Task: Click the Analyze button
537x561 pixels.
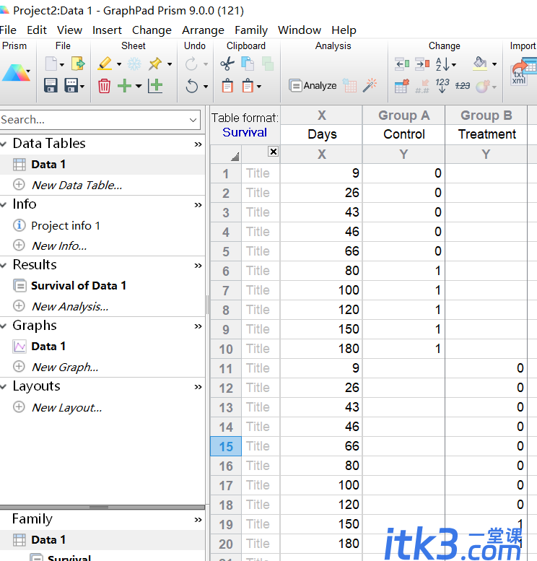Action: point(313,86)
